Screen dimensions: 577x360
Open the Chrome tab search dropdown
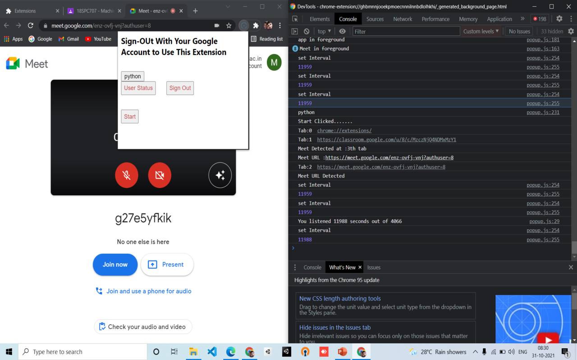(228, 7)
